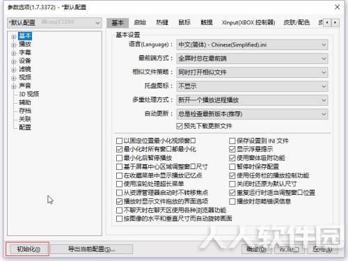Open the 语言(Language) dropdown
Screen dimensions: 348x261
click(x=252, y=45)
